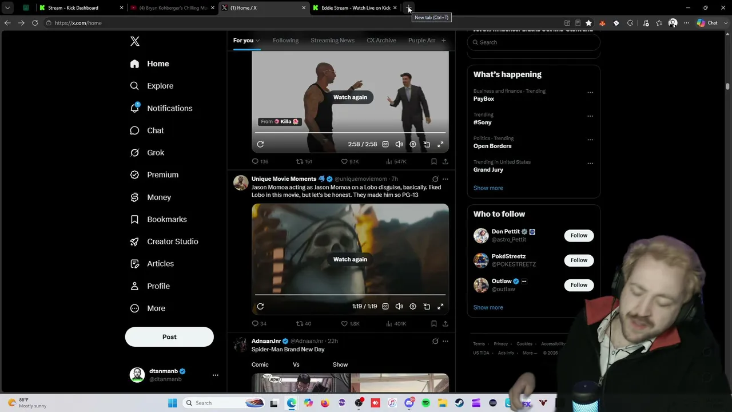
Task: Open Discord from the taskbar
Action: coord(409,403)
